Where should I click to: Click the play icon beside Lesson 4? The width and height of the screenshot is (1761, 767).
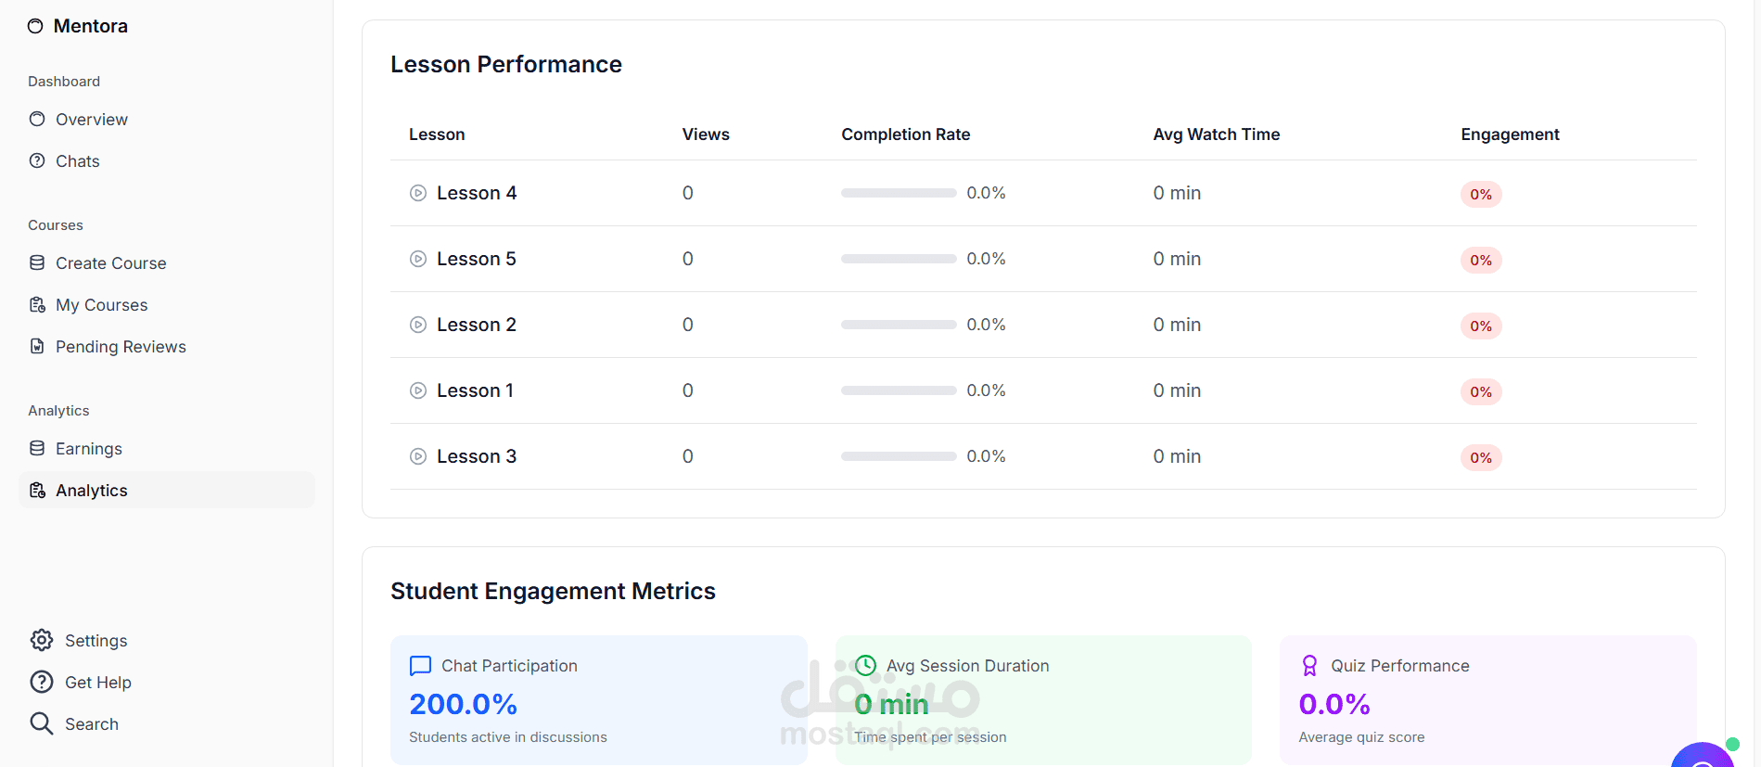point(418,193)
